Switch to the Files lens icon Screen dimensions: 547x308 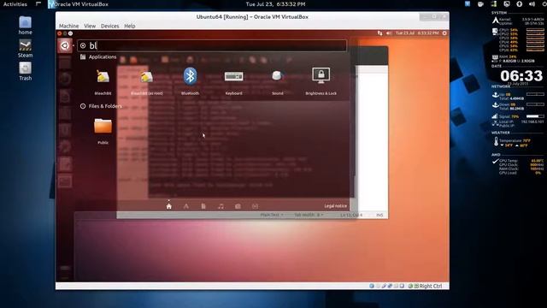[x=203, y=206]
